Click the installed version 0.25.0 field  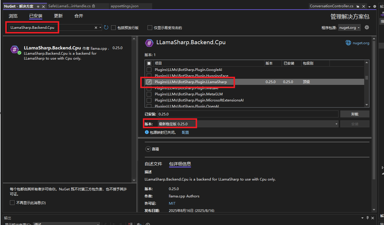pos(248,114)
